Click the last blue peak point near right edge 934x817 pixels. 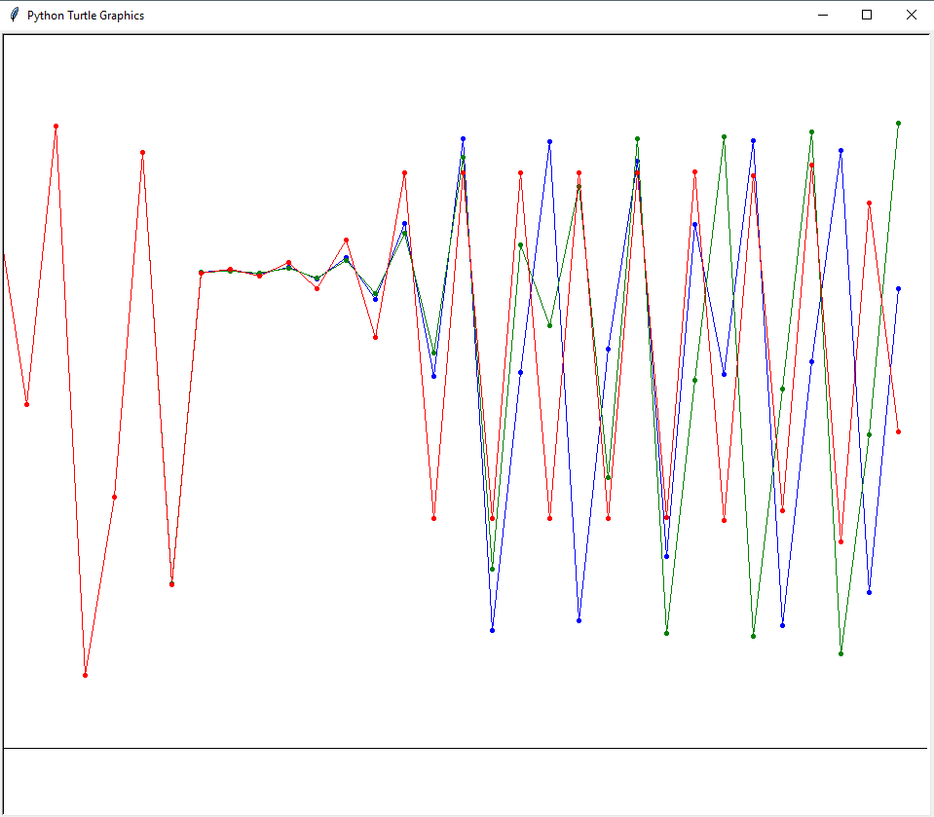pyautogui.click(x=841, y=150)
